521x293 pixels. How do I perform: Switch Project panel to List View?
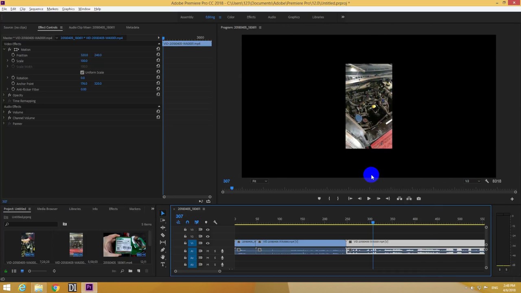point(14,271)
